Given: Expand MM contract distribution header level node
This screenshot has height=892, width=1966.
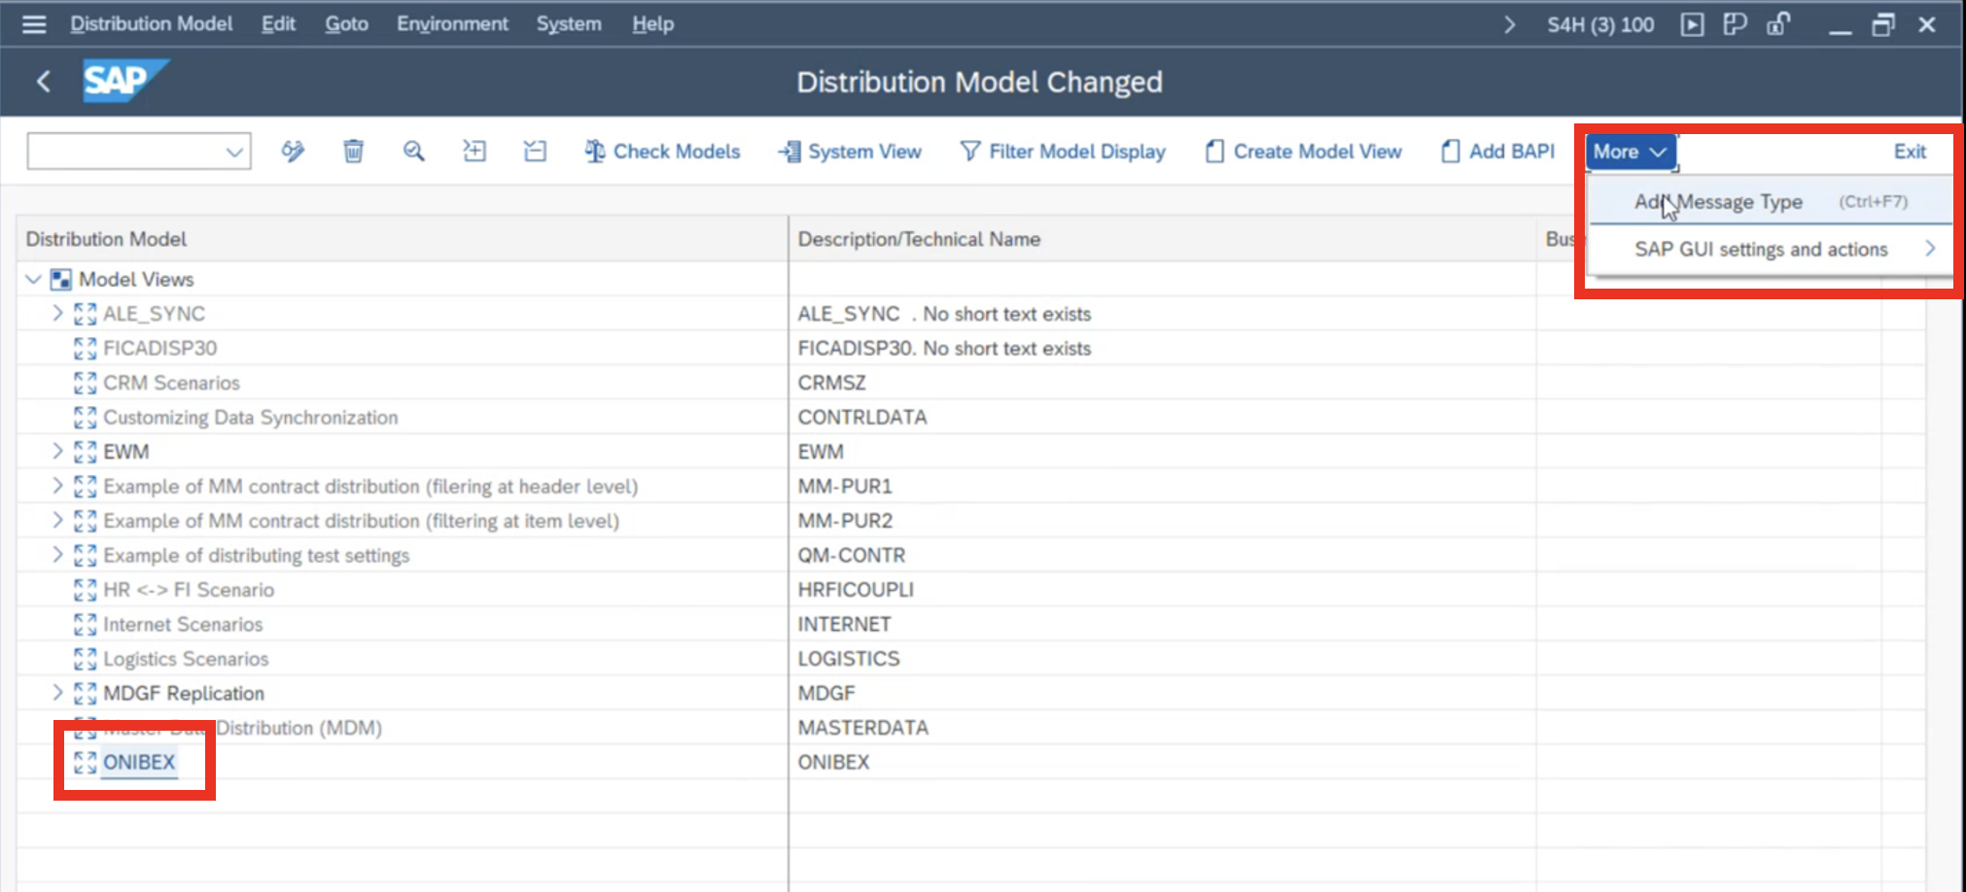Looking at the screenshot, I should tap(57, 486).
